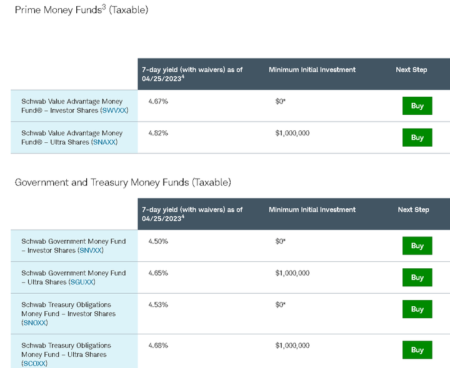Click Government and Treasury Money Funds heading
Viewport: 450px width, 368px height.
(123, 182)
